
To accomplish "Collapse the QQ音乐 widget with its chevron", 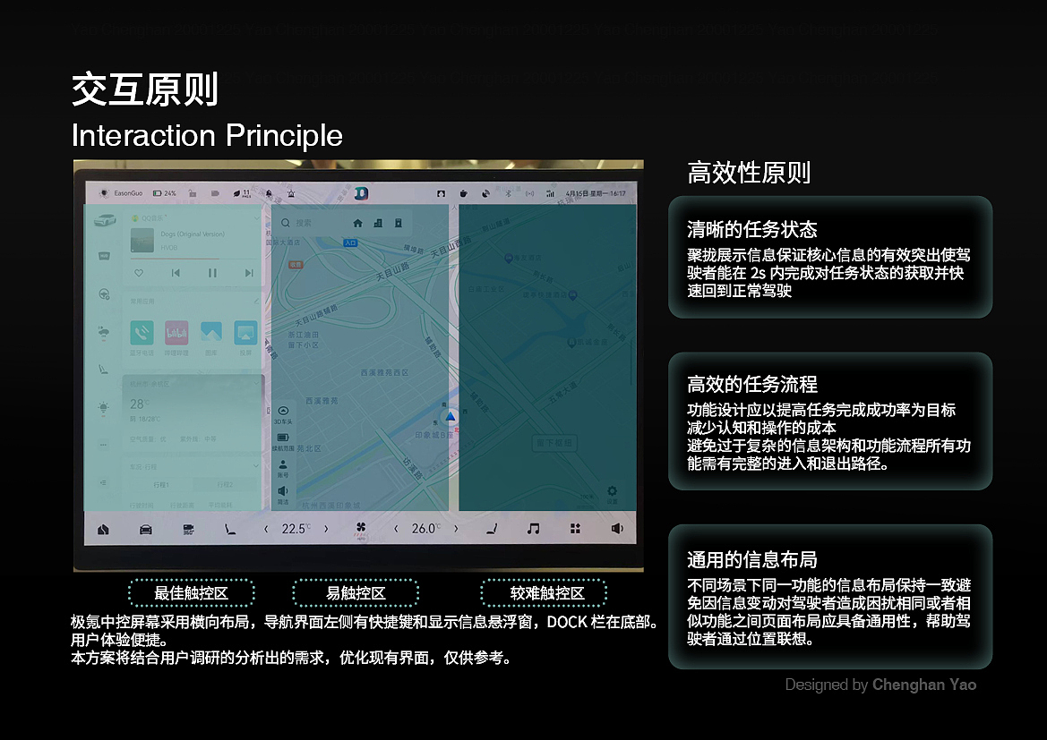I will tap(257, 218).
